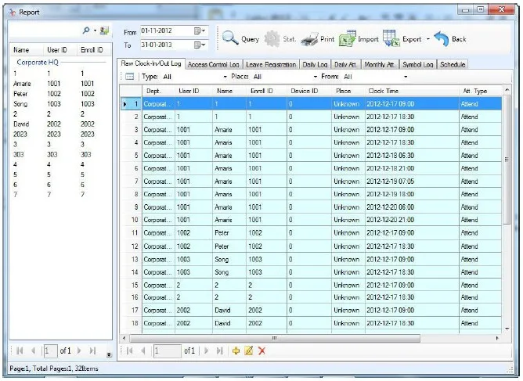
Task: Open the Export options arrow
Action: coord(428,39)
